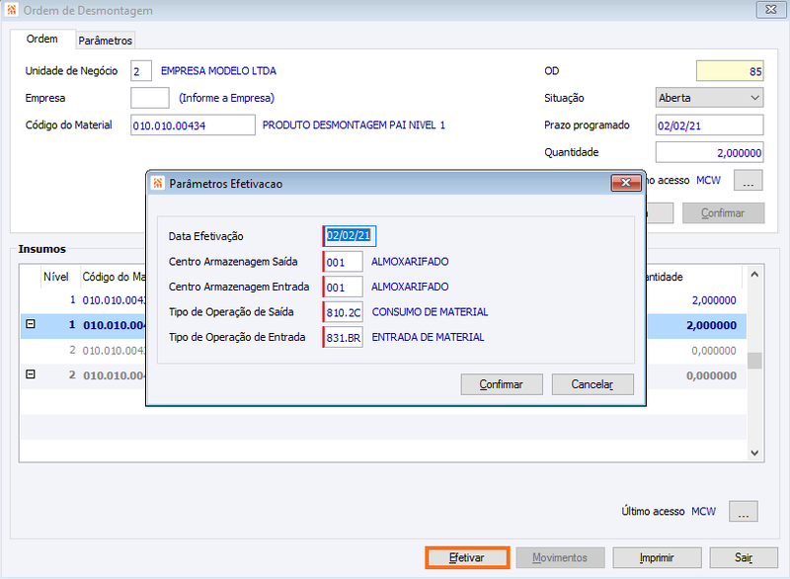The width and height of the screenshot is (790, 579).
Task: Open the Situação dropdown showing Aberta
Action: tap(709, 98)
